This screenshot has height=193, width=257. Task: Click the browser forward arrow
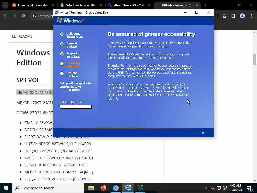(15, 16)
